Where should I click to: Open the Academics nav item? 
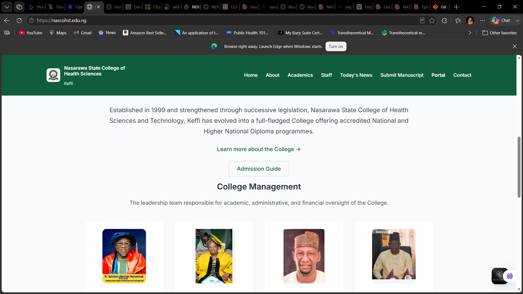click(300, 75)
